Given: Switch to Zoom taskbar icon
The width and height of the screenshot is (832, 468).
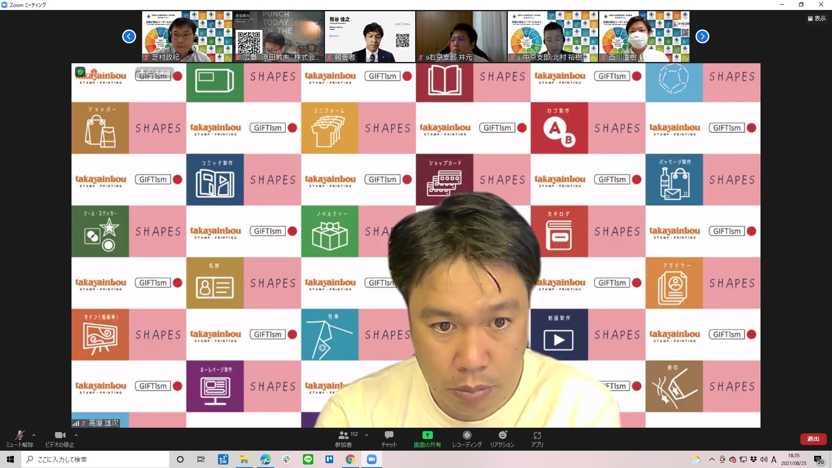Looking at the screenshot, I should (x=372, y=459).
